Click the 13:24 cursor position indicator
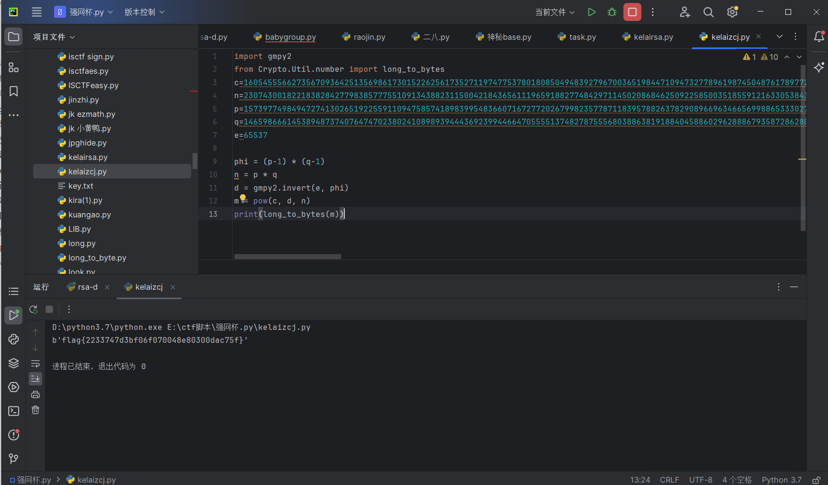This screenshot has width=828, height=485. (640, 480)
